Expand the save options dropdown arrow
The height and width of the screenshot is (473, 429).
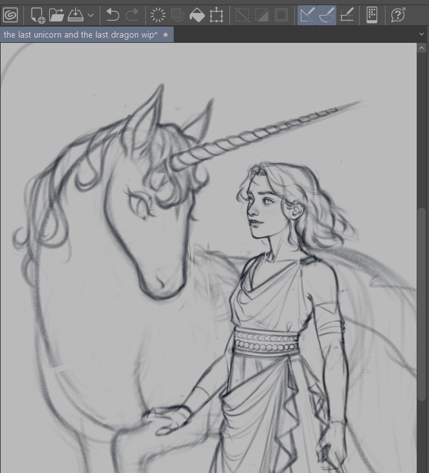[x=91, y=15]
